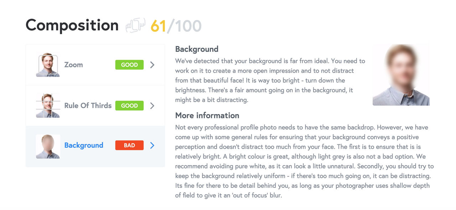
Task: Click the Background description paragraph
Action: (270, 81)
